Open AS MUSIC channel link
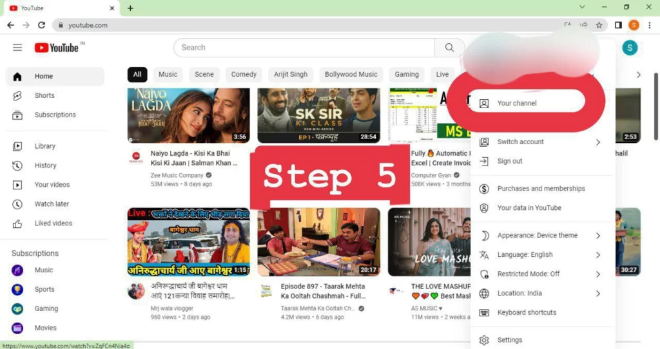The image size is (660, 349). pyautogui.click(x=424, y=308)
